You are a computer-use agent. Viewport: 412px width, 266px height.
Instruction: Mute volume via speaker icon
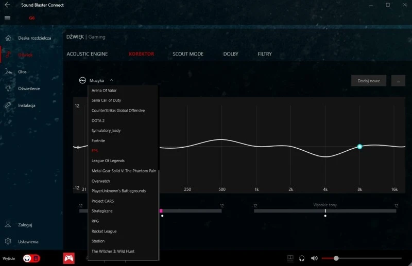pyautogui.click(x=314, y=258)
